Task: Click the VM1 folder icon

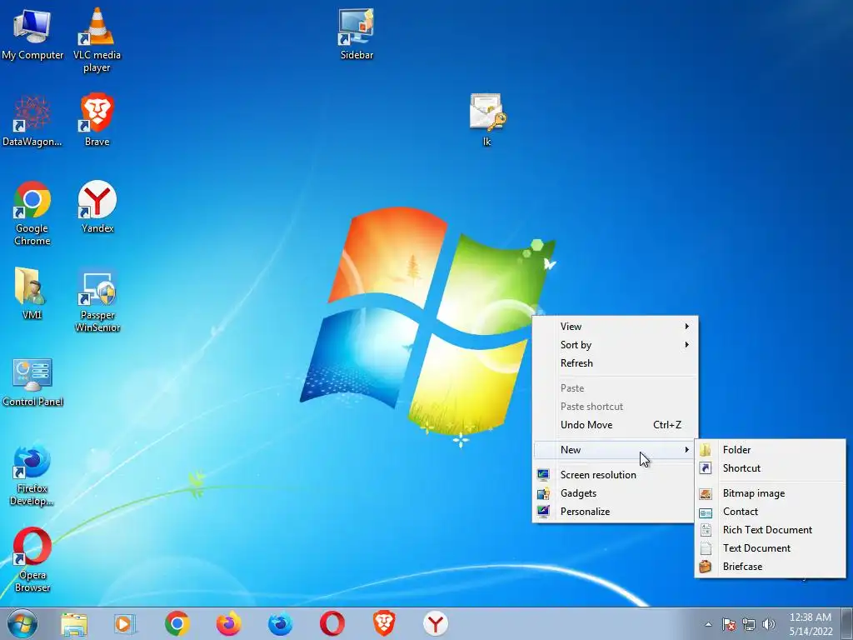Action: 32,293
